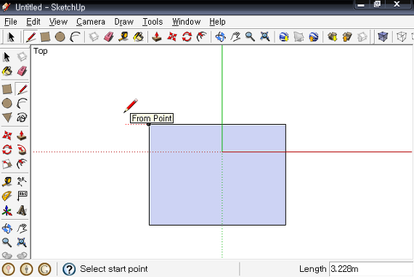
Task: Select the Orbit tool in left palette
Action: pyautogui.click(x=7, y=228)
